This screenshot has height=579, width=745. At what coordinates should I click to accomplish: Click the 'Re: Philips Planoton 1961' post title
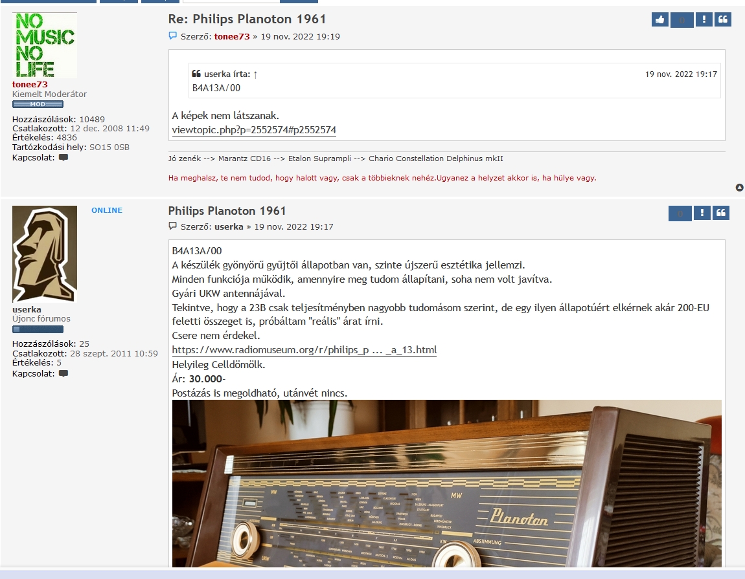(x=247, y=19)
